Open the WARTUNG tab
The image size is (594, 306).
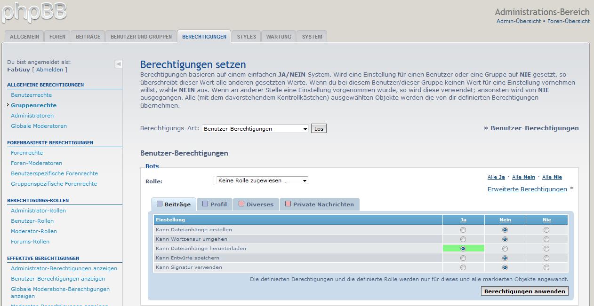tap(279, 37)
